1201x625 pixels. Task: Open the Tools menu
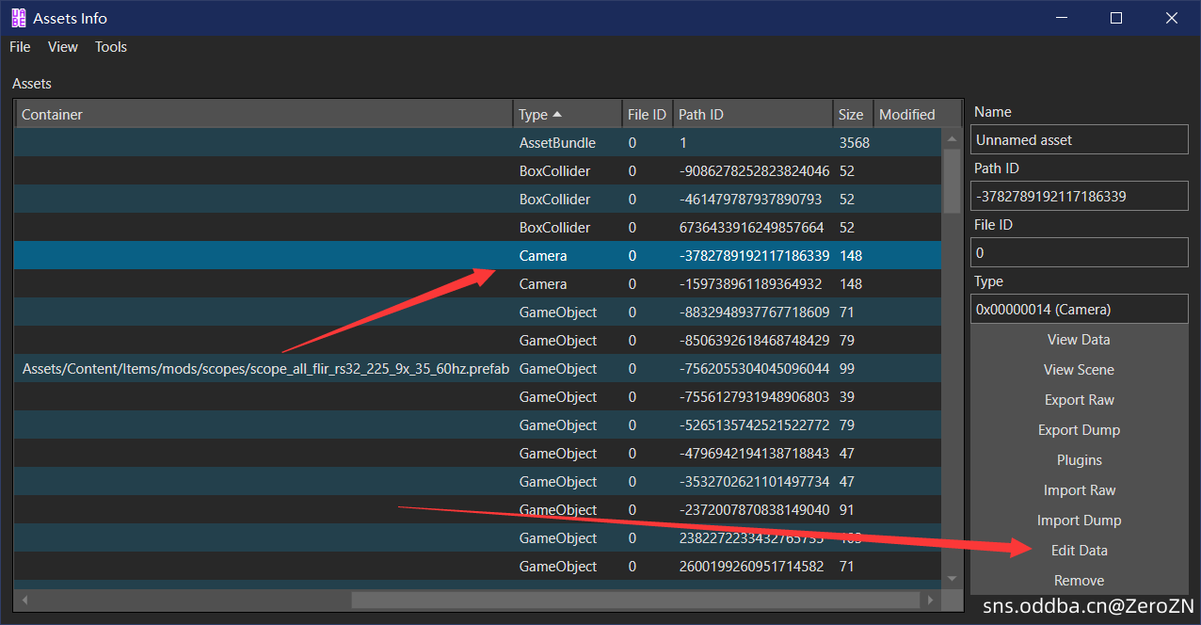tap(110, 47)
